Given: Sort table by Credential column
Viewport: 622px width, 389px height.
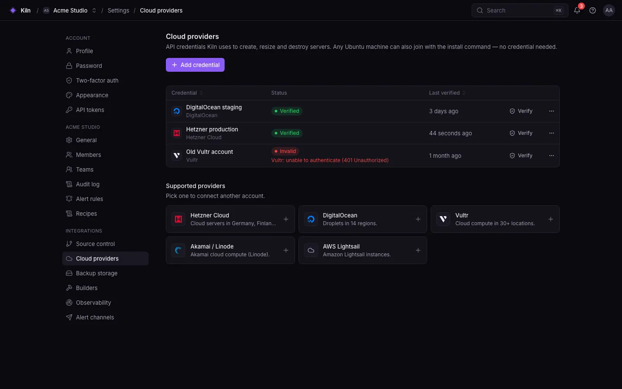Looking at the screenshot, I should [187, 93].
